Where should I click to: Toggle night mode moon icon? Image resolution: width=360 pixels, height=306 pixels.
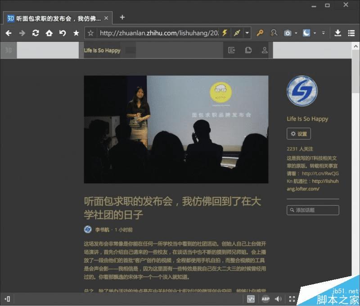pos(306,33)
